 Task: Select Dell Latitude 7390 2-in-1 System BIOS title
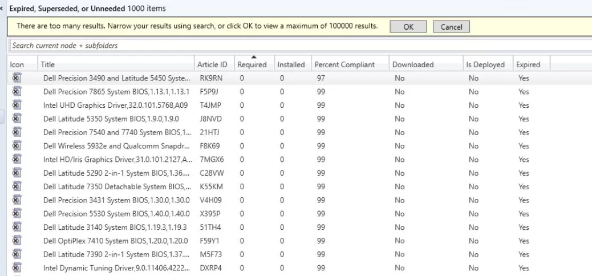click(x=117, y=255)
